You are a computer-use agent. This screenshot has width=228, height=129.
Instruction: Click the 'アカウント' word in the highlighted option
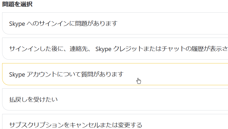click(42, 74)
